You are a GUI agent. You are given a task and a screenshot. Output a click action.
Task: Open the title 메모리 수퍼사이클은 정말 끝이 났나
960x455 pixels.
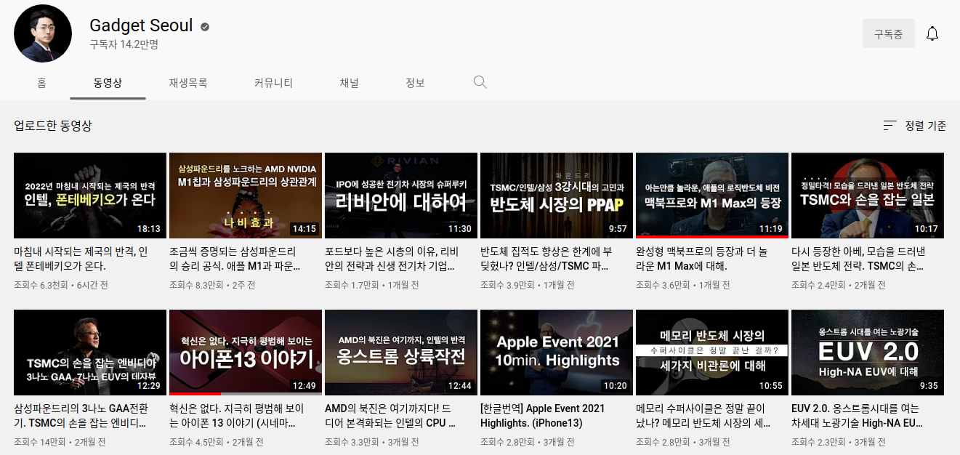pyautogui.click(x=703, y=416)
